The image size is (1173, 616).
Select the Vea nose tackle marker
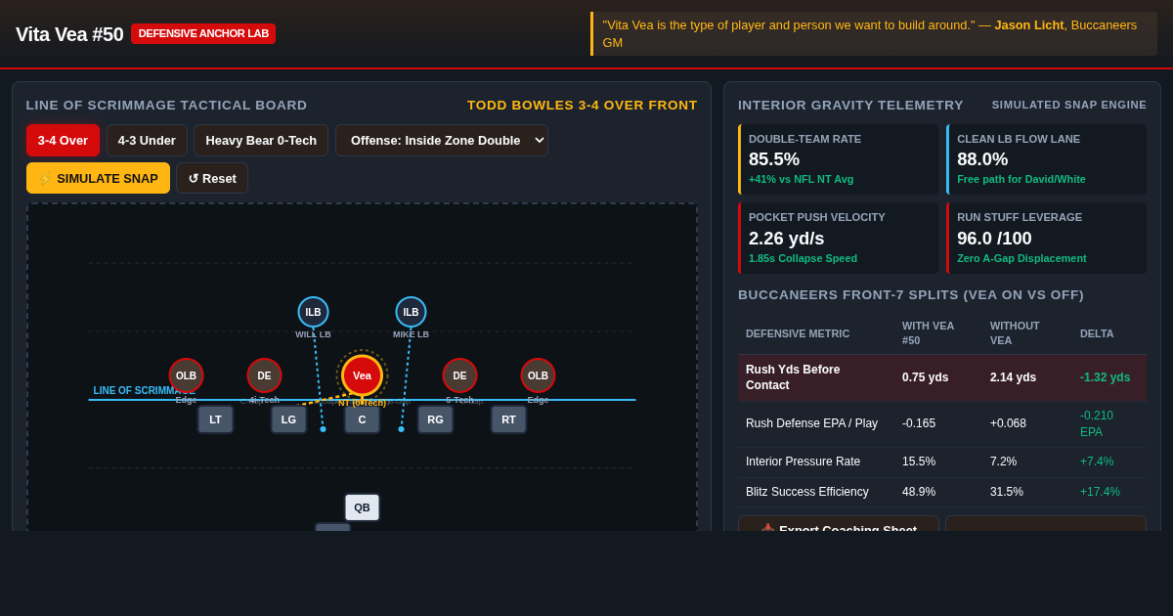(x=362, y=375)
